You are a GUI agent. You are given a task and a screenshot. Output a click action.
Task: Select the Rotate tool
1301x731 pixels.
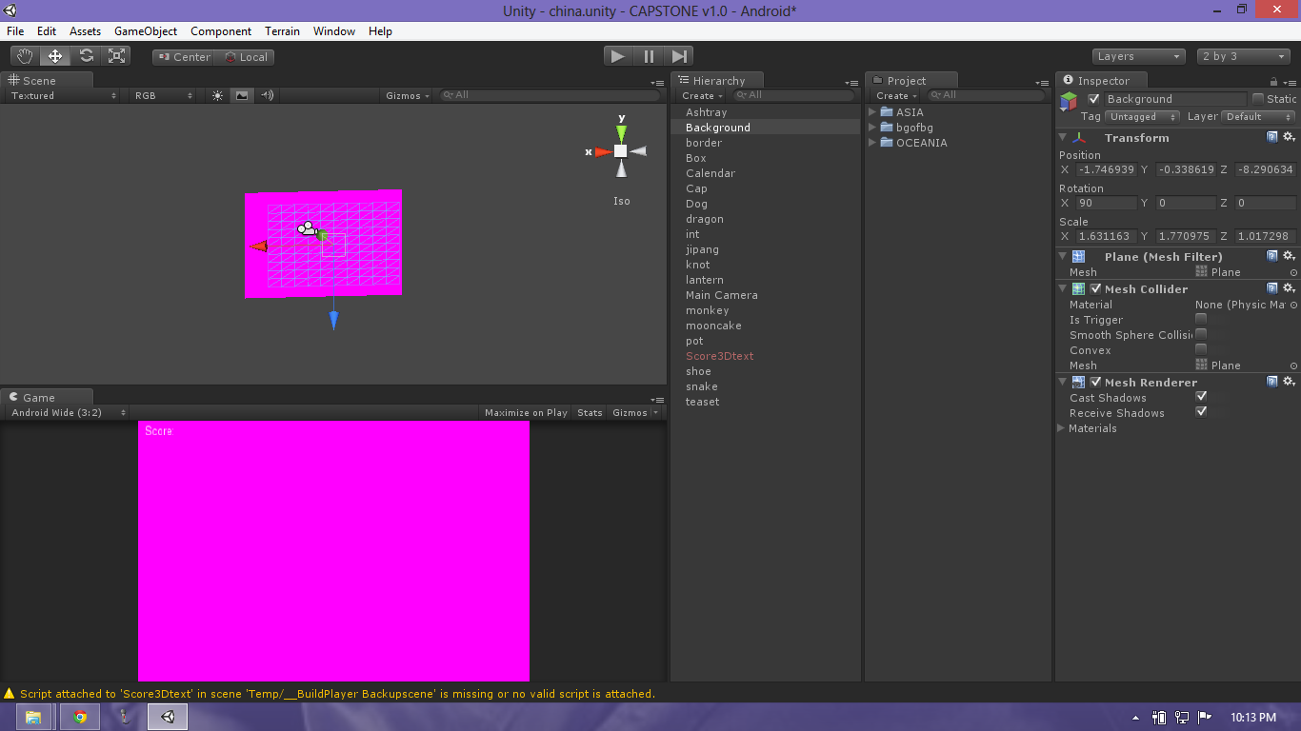(86, 56)
